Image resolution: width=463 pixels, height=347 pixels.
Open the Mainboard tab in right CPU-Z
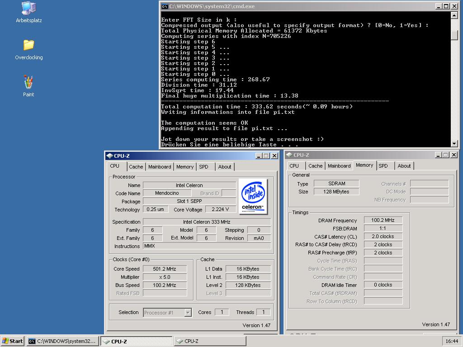(x=339, y=166)
